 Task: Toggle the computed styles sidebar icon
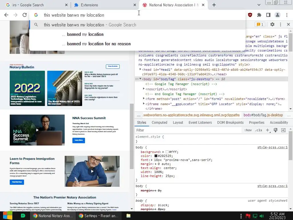pos(283,130)
